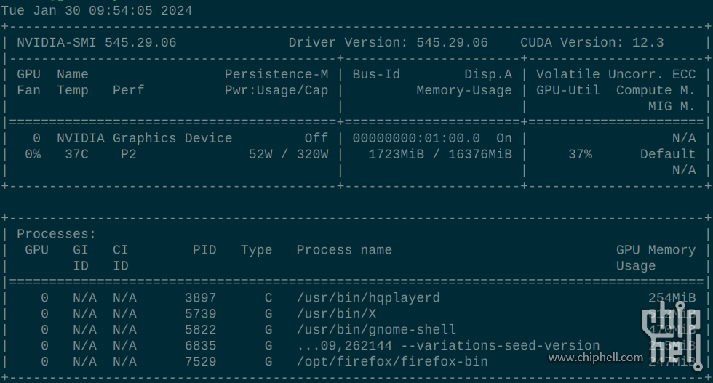Click the 'On' display active value

503,138
